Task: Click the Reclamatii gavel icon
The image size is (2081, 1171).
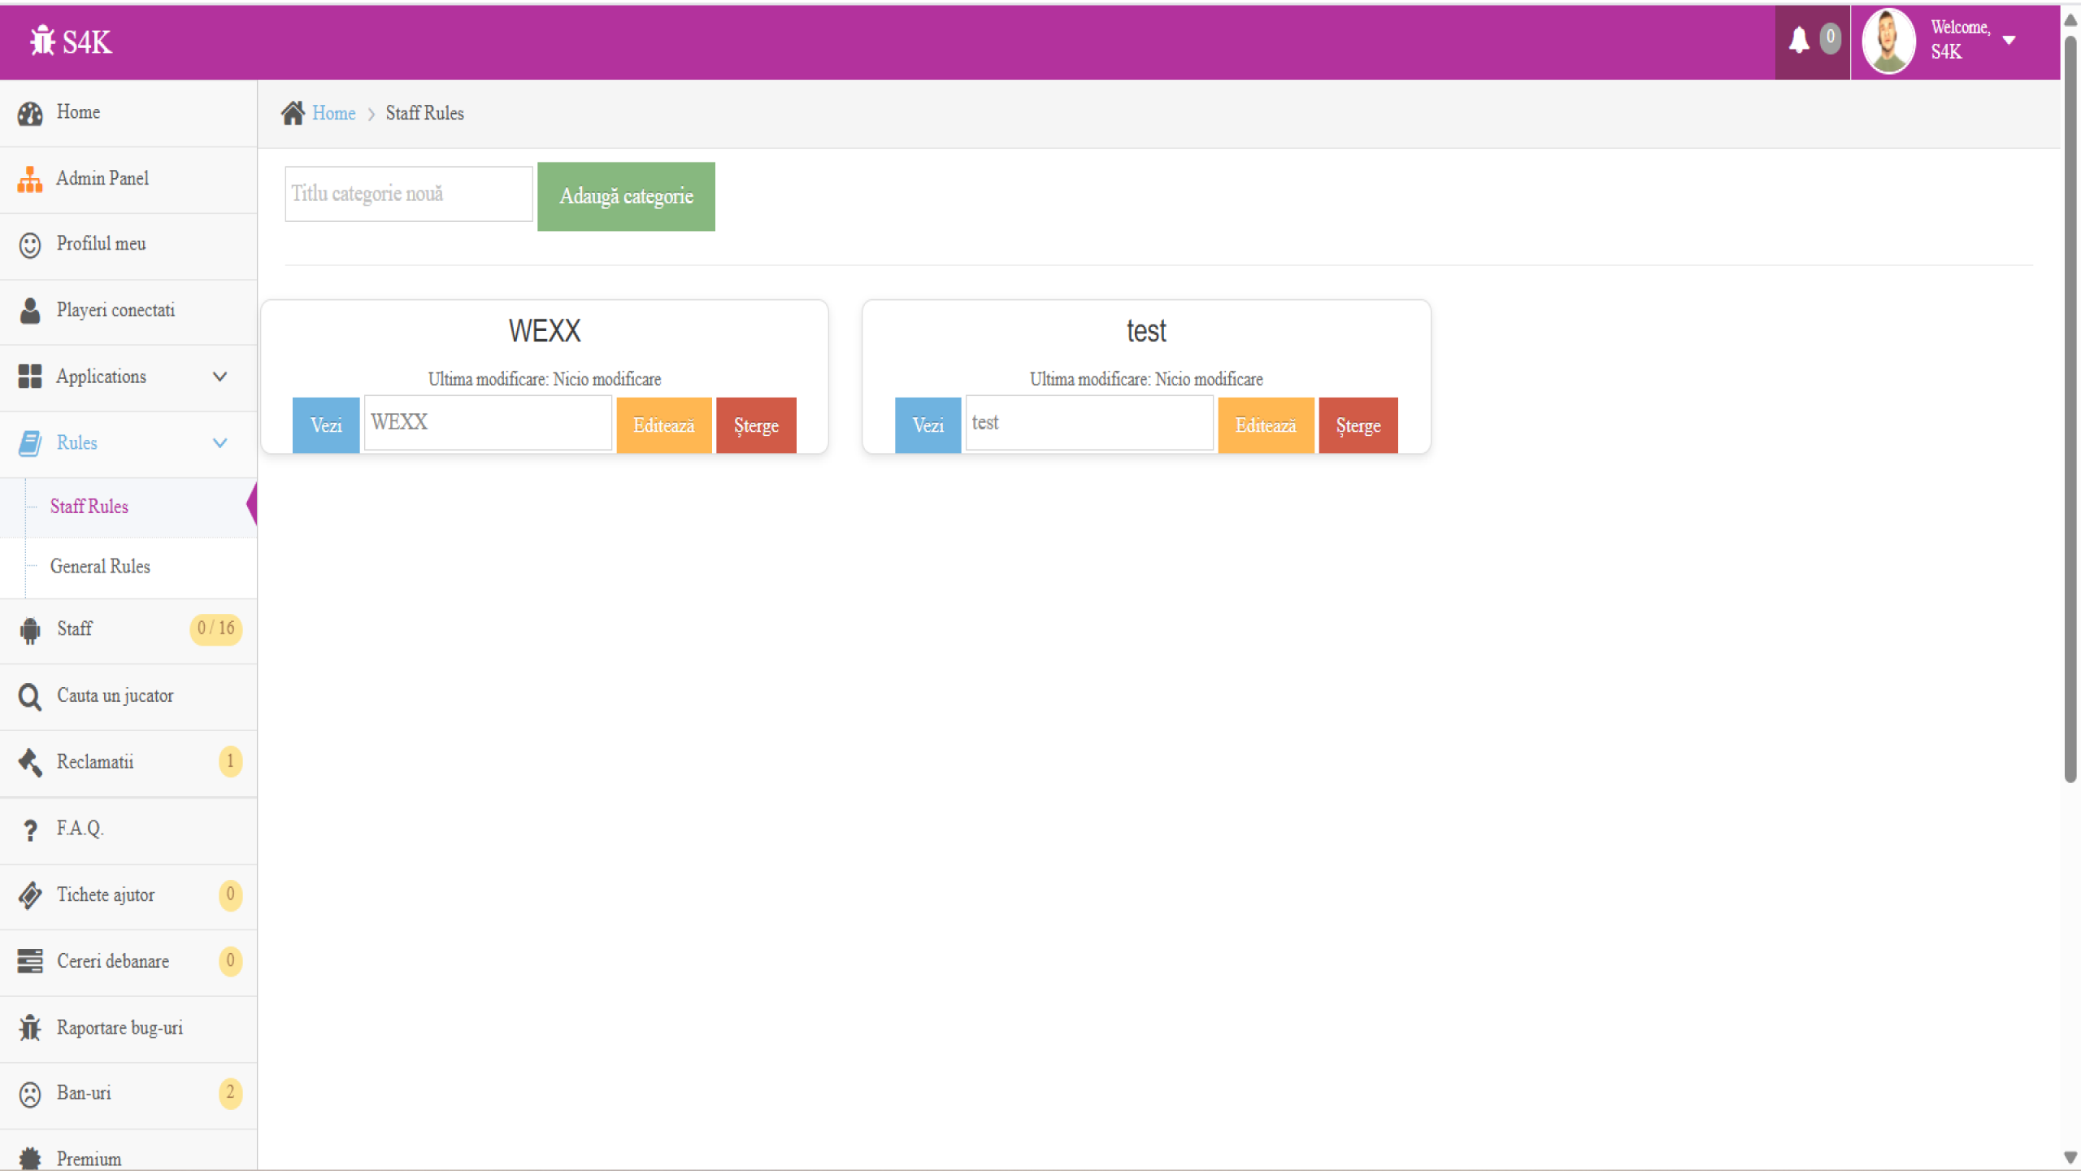Action: pyautogui.click(x=30, y=763)
